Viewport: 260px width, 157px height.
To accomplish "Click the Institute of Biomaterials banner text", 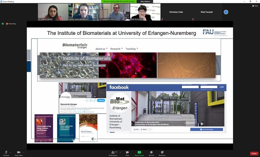I will (87, 58).
